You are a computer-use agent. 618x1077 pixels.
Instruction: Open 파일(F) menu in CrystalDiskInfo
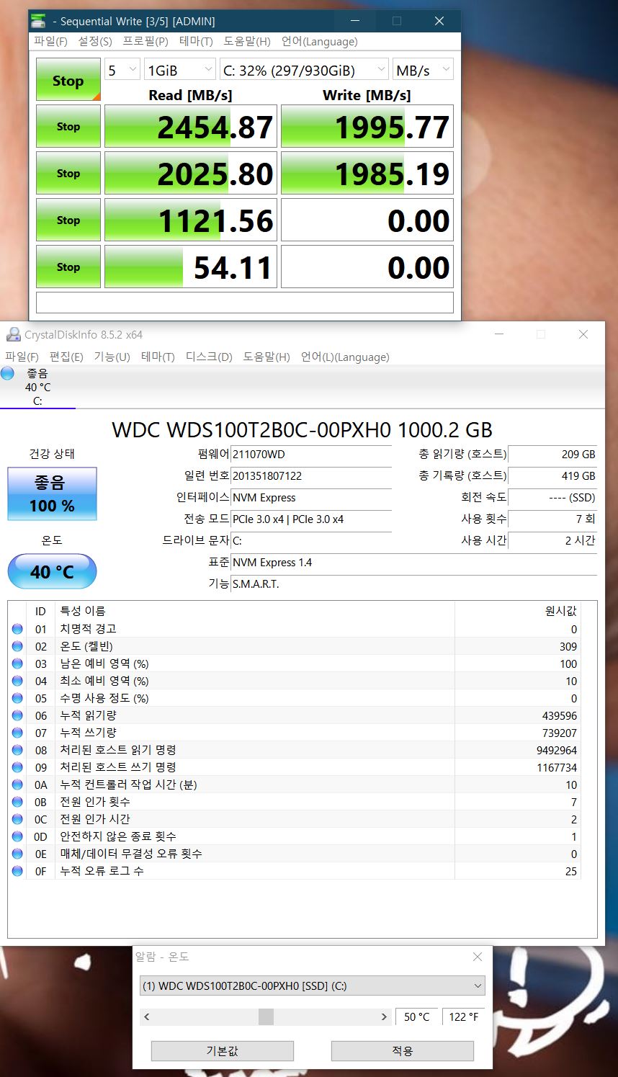pyautogui.click(x=22, y=357)
